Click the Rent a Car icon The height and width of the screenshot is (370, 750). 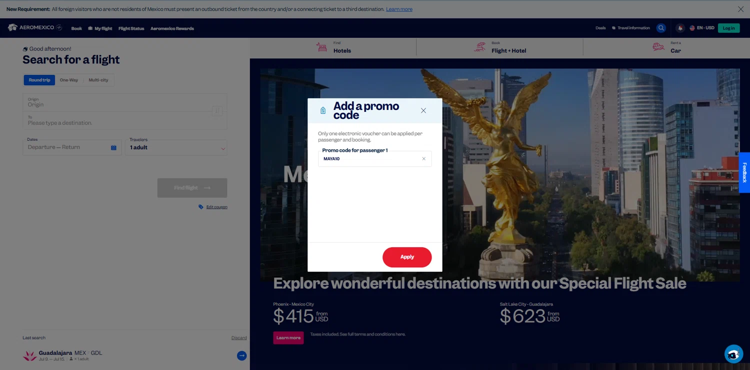[658, 47]
